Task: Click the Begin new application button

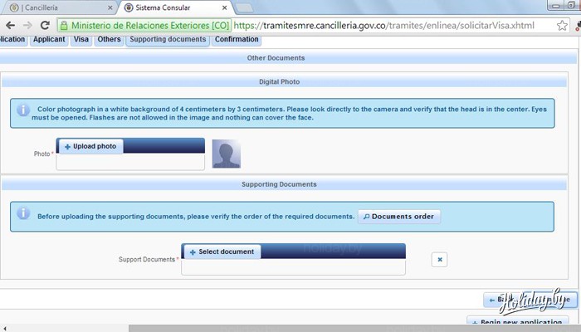Action: (x=519, y=323)
